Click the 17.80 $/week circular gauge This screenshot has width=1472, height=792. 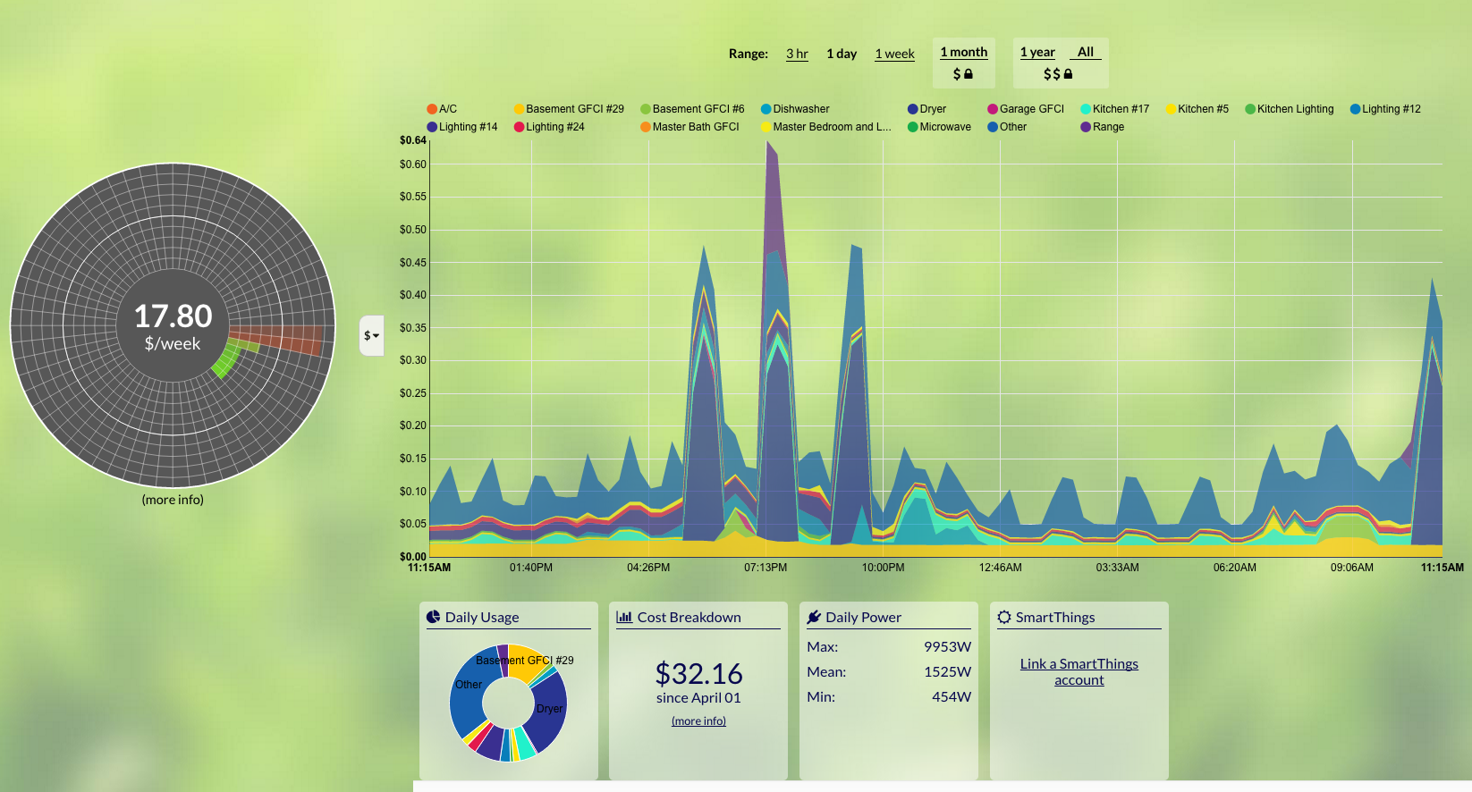(x=173, y=325)
